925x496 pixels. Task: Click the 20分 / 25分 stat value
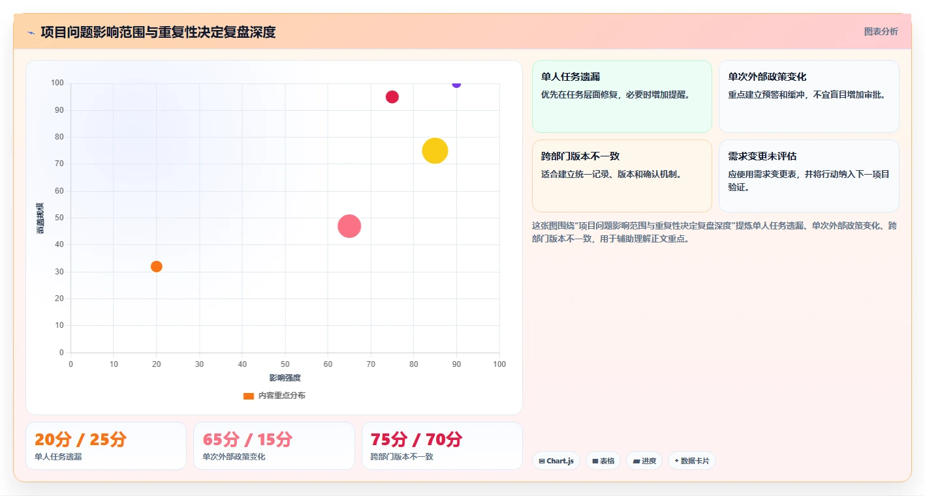(x=80, y=440)
